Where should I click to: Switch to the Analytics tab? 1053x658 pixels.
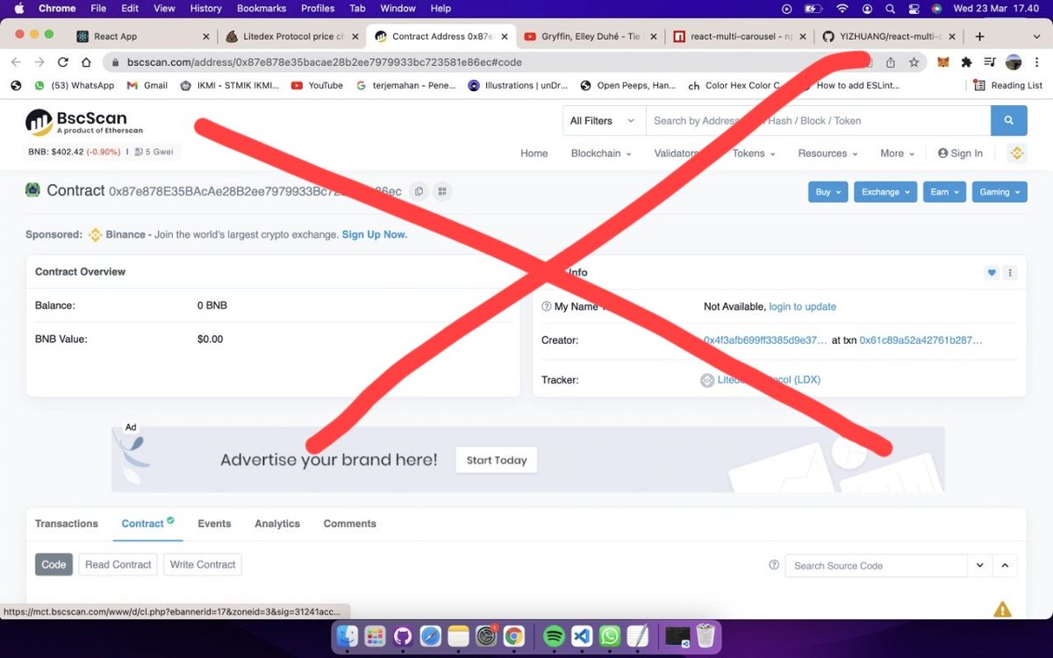click(x=277, y=524)
